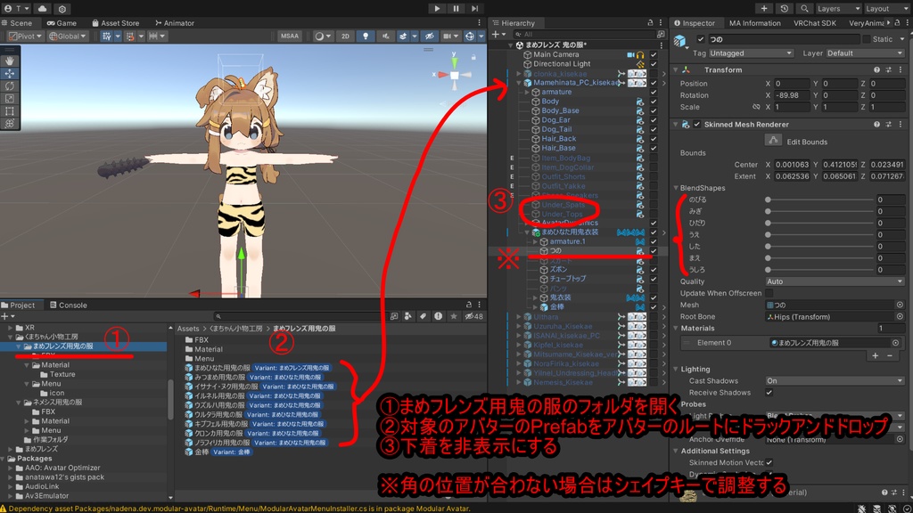
Task: Select the Rect transform tool
Action: (10, 111)
